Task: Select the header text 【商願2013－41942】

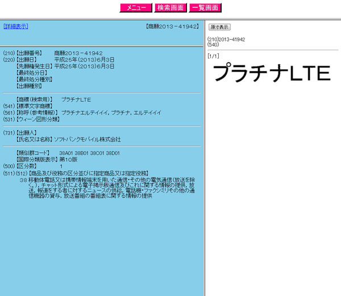Action: (172, 27)
